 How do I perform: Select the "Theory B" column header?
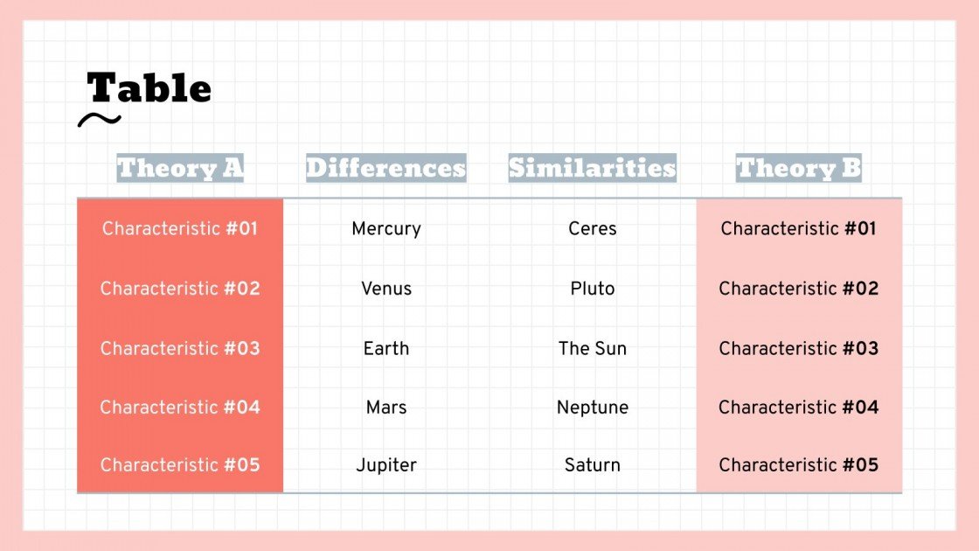tap(798, 168)
